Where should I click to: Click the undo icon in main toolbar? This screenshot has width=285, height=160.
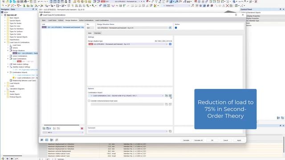coord(39,1)
